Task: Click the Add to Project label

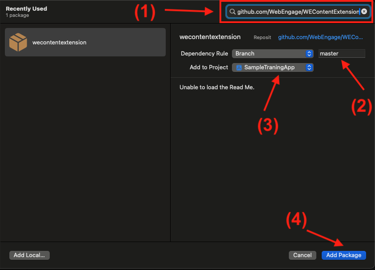Action: [x=209, y=67]
